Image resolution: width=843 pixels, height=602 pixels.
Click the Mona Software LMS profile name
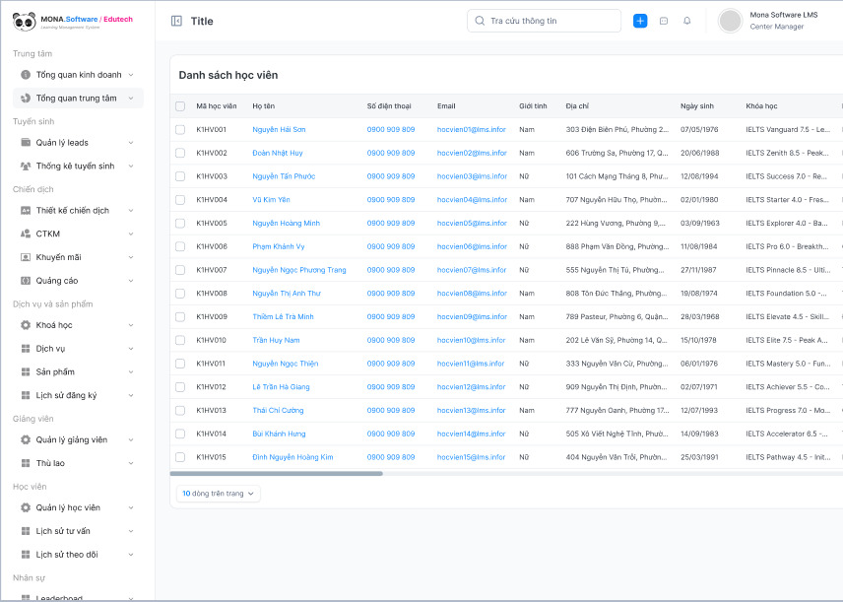point(783,15)
